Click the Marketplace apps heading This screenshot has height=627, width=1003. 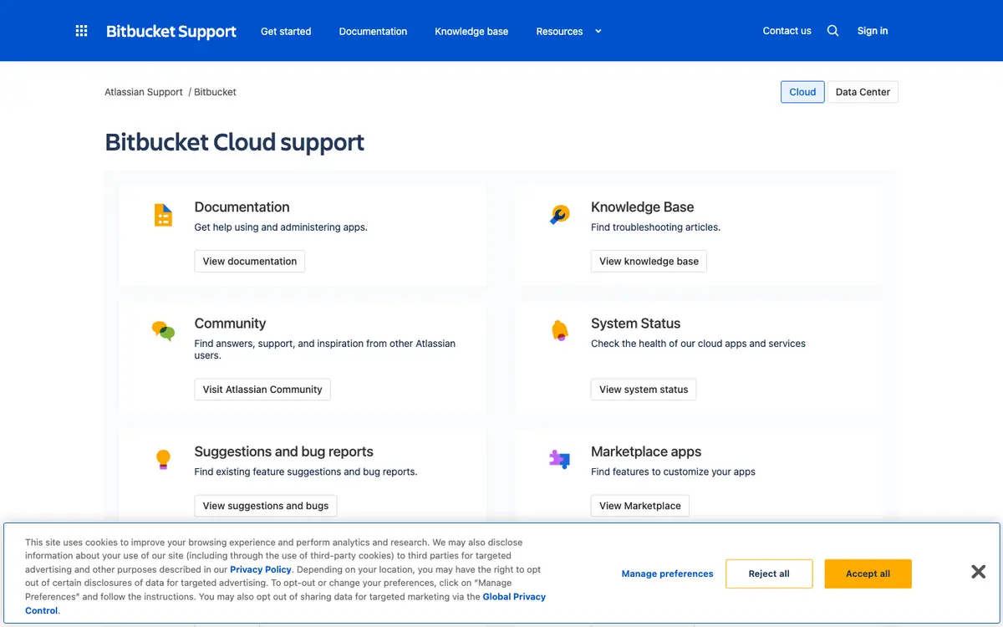646,451
